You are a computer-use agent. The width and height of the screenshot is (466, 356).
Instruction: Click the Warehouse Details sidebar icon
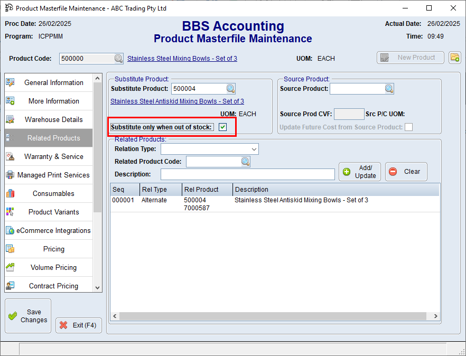[10, 119]
